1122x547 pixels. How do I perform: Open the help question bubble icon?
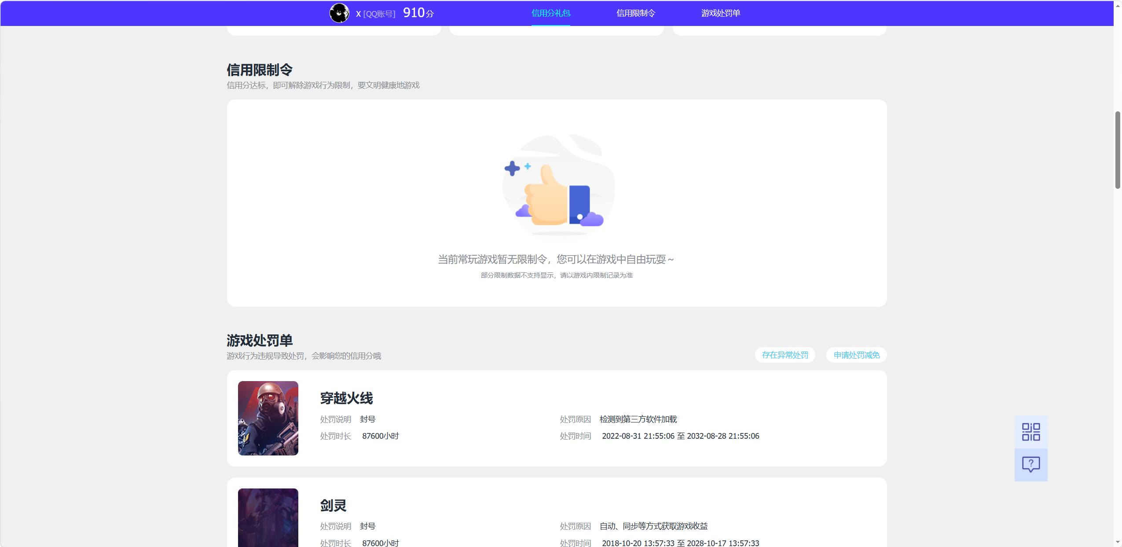coord(1030,464)
